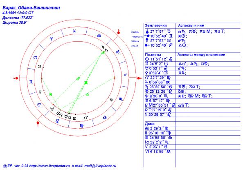Click the chart title Барак_Обама-Вашингтон

pyautogui.click(x=32, y=8)
